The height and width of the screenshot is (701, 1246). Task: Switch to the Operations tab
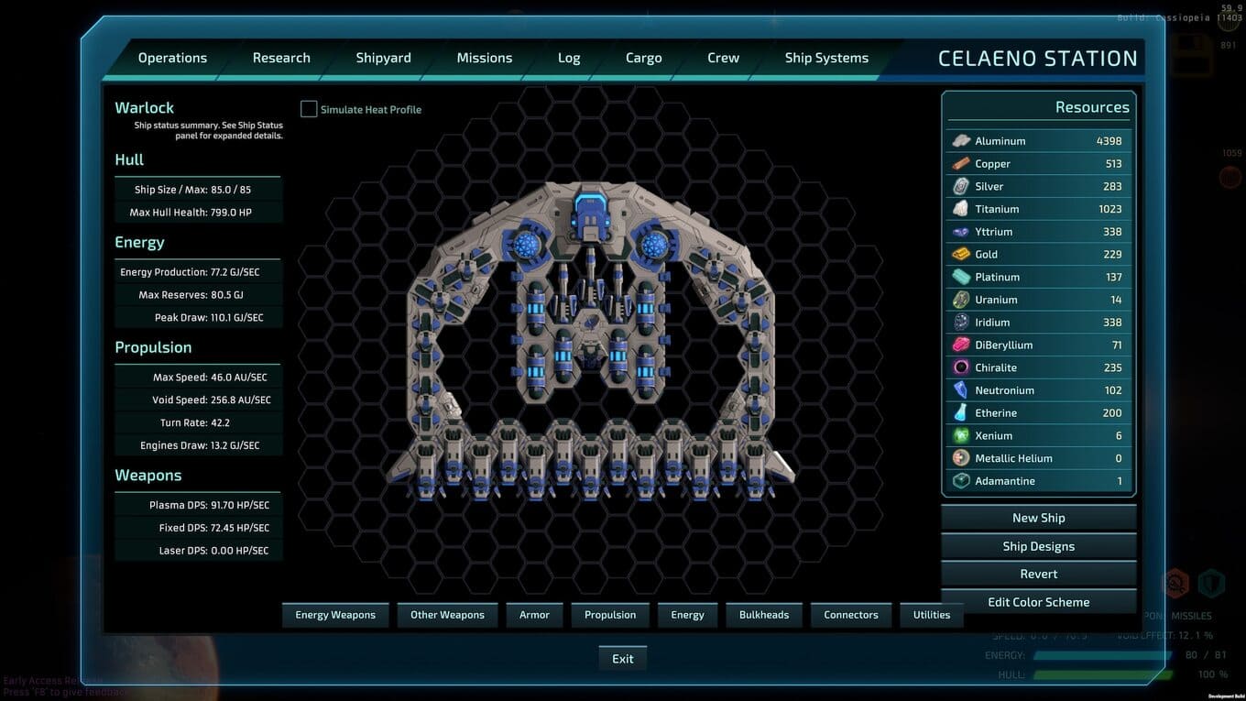[x=172, y=58]
